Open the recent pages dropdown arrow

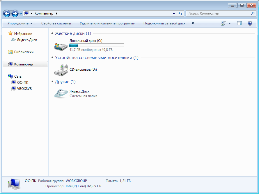pyautogui.click(x=21, y=14)
